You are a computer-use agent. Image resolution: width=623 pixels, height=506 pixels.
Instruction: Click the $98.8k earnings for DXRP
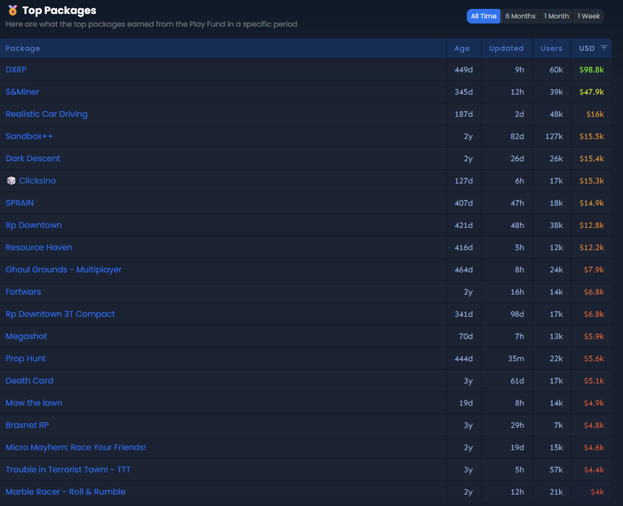tap(591, 70)
